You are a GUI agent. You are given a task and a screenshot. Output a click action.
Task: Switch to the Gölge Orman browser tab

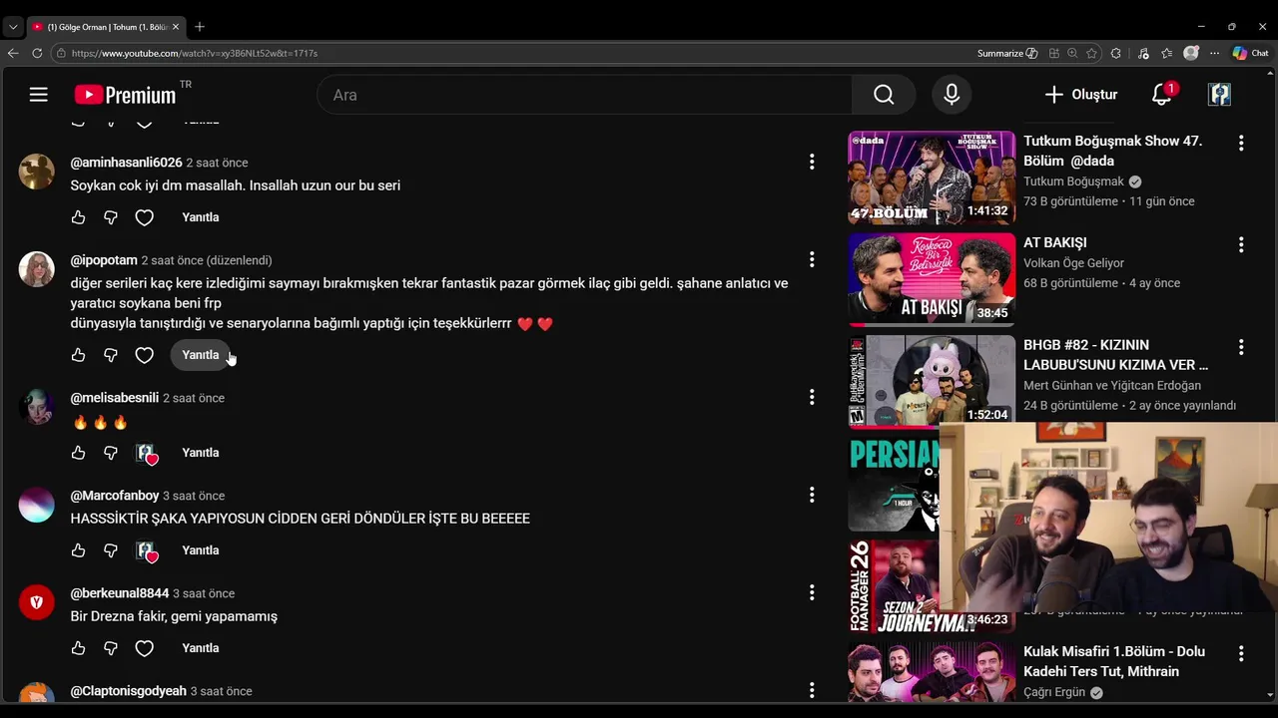pyautogui.click(x=105, y=27)
